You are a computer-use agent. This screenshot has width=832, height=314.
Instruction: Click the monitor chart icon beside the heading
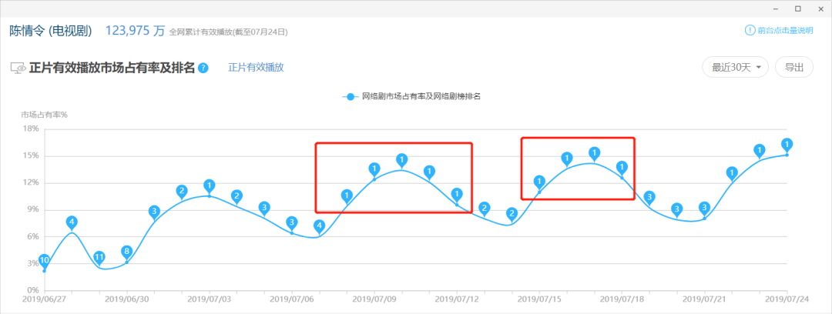coord(18,68)
